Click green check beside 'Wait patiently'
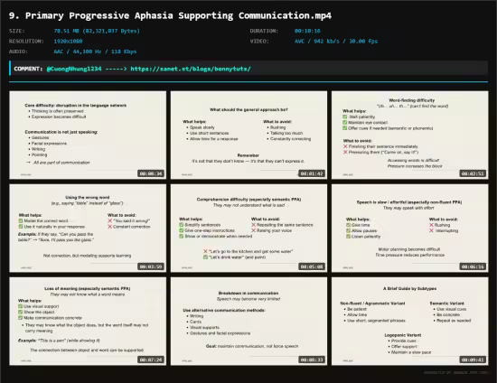The width and height of the screenshot is (497, 383). pos(345,117)
